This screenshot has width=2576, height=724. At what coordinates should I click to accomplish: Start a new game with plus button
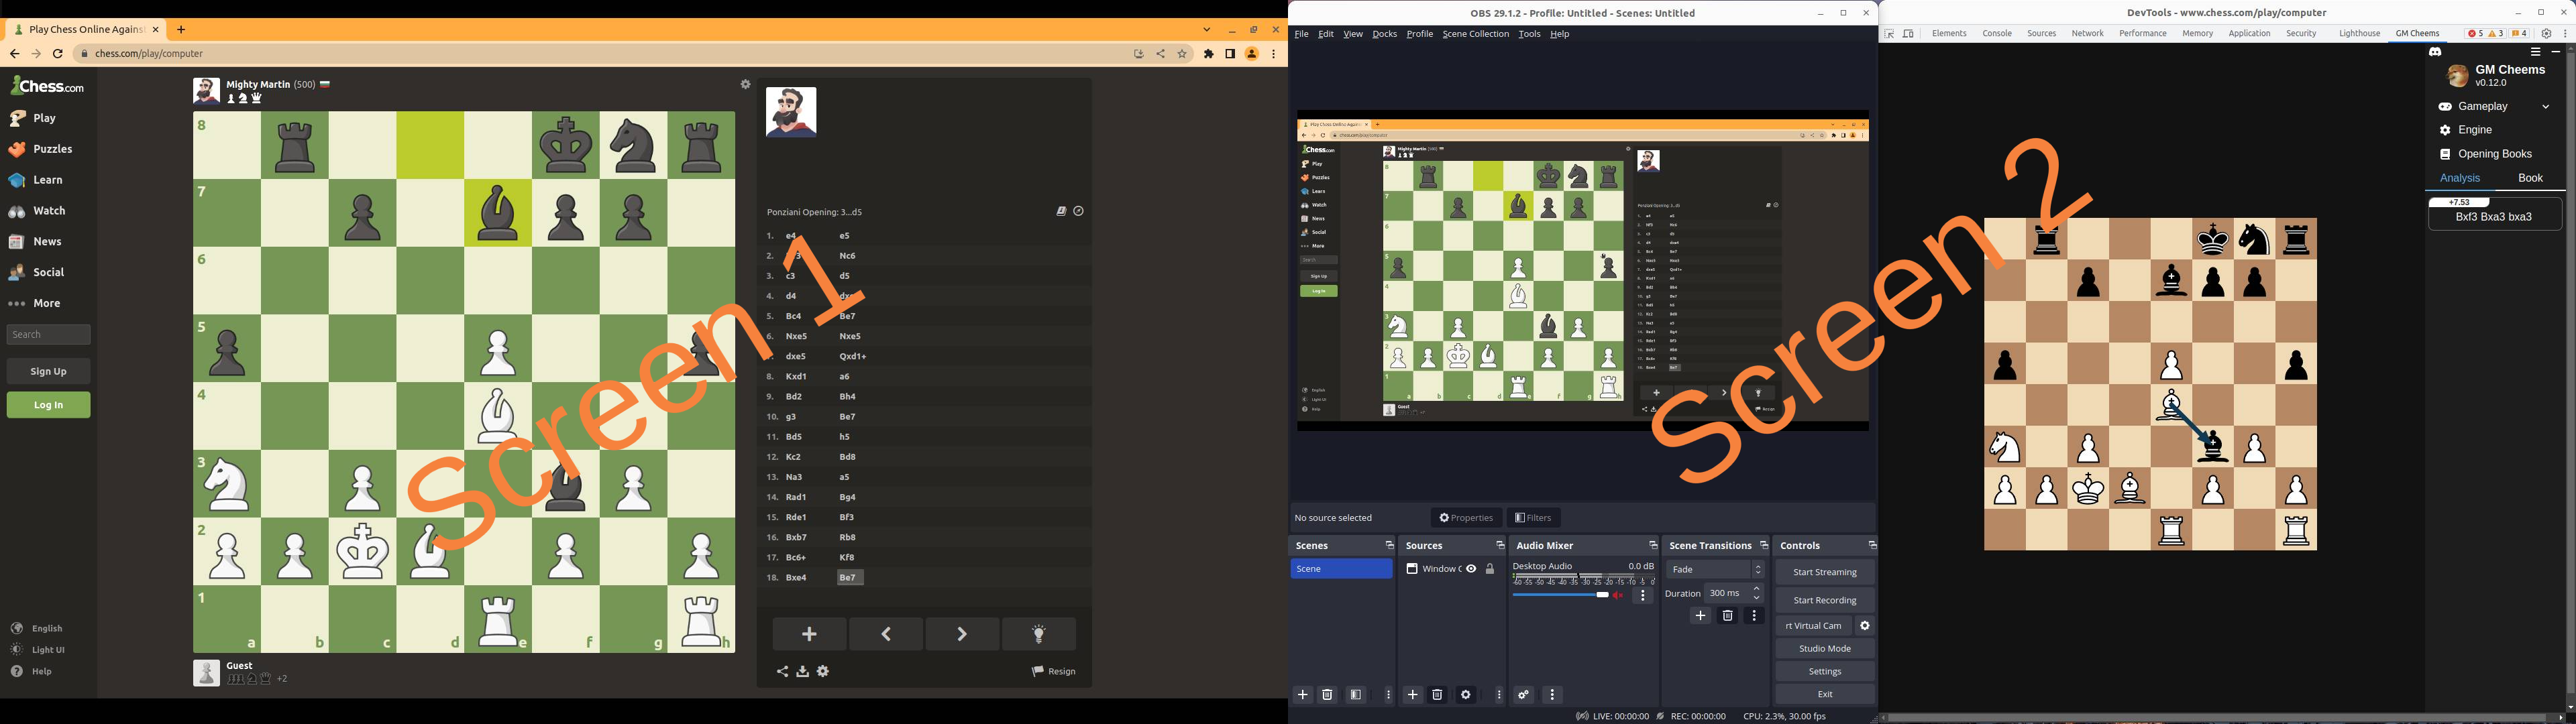[x=810, y=634]
